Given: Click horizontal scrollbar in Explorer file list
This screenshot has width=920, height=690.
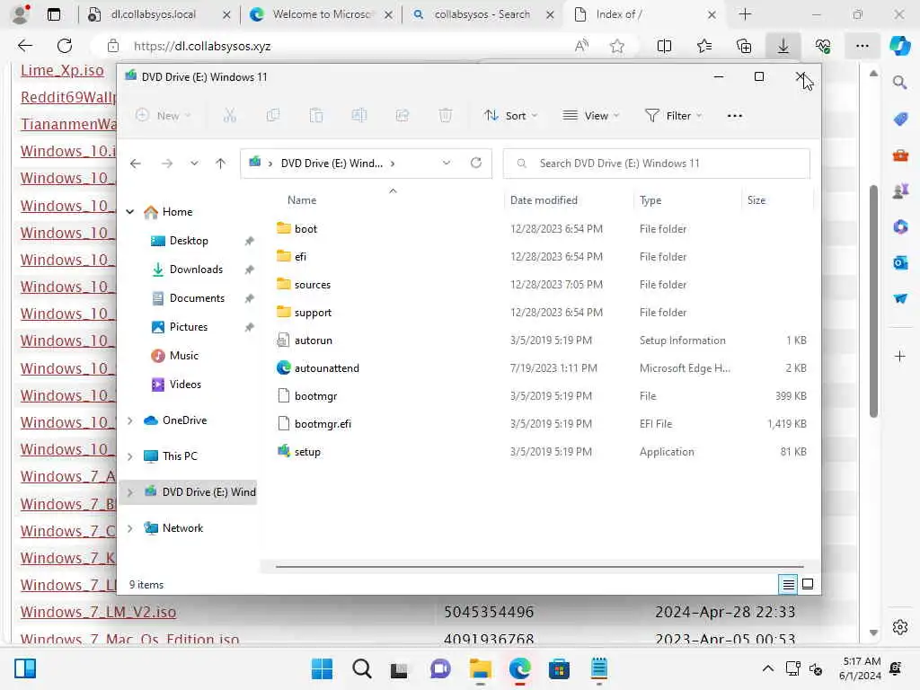Looking at the screenshot, I should point(539,567).
